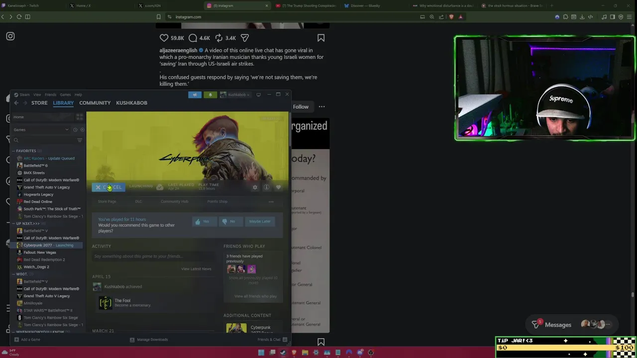Like the Instagram post heart icon
The width and height of the screenshot is (637, 358).
click(x=164, y=38)
